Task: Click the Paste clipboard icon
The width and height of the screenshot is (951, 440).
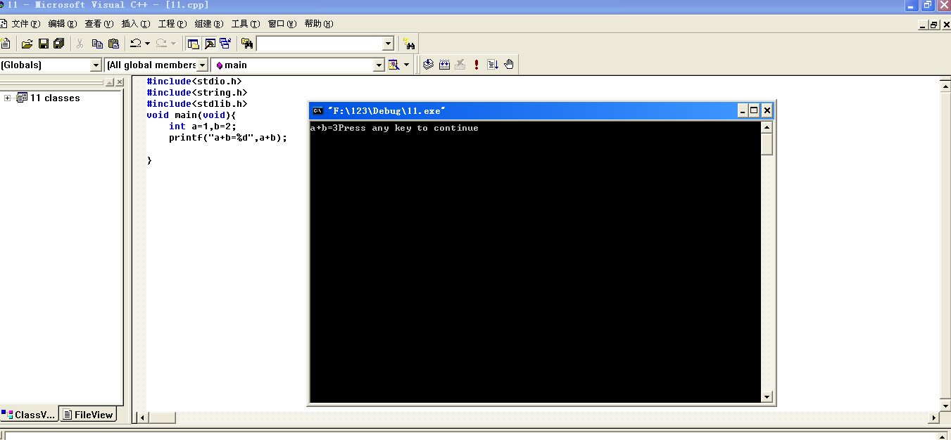Action: tap(113, 44)
